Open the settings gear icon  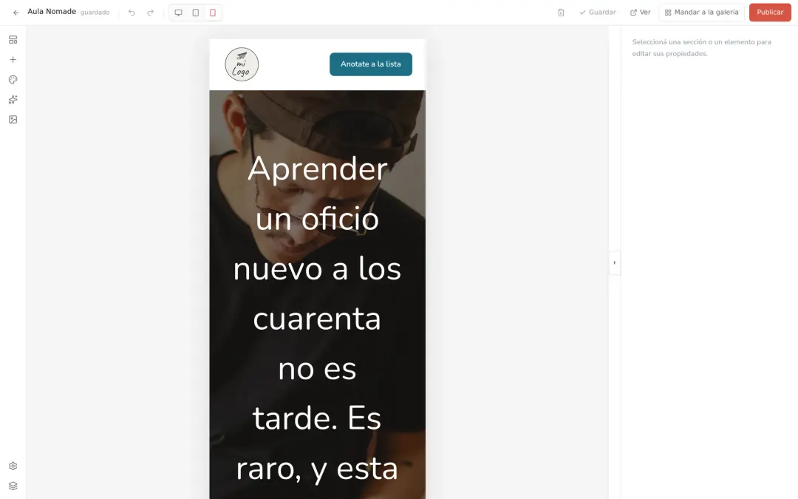[x=13, y=466]
